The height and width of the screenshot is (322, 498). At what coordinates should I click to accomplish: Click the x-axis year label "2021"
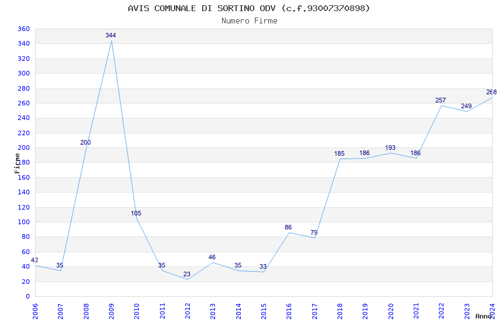pyautogui.click(x=416, y=311)
